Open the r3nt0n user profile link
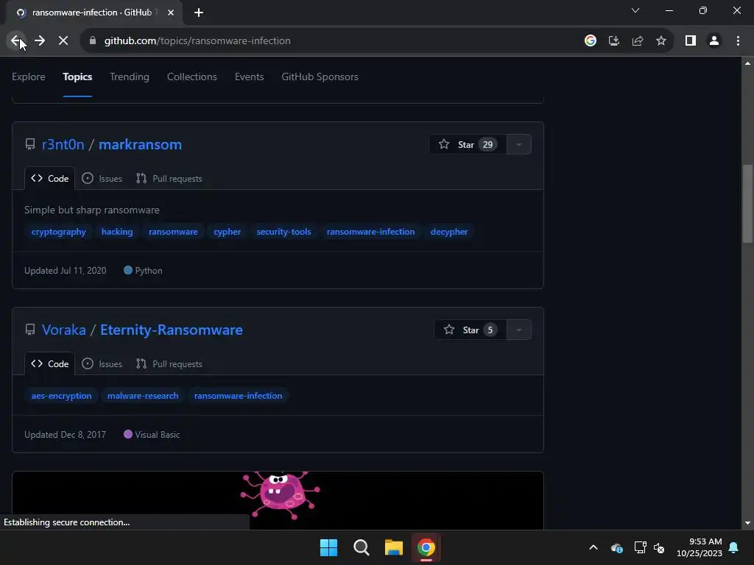This screenshot has height=565, width=754. pyautogui.click(x=63, y=144)
